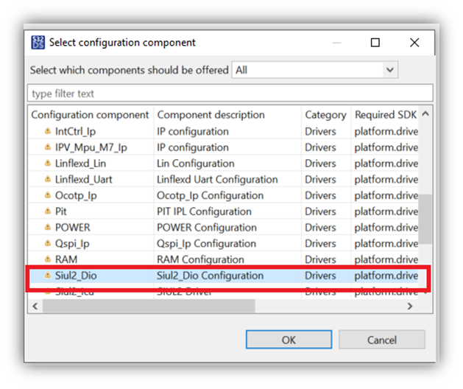Click the Linflexd_Lin component icon

click(46, 164)
